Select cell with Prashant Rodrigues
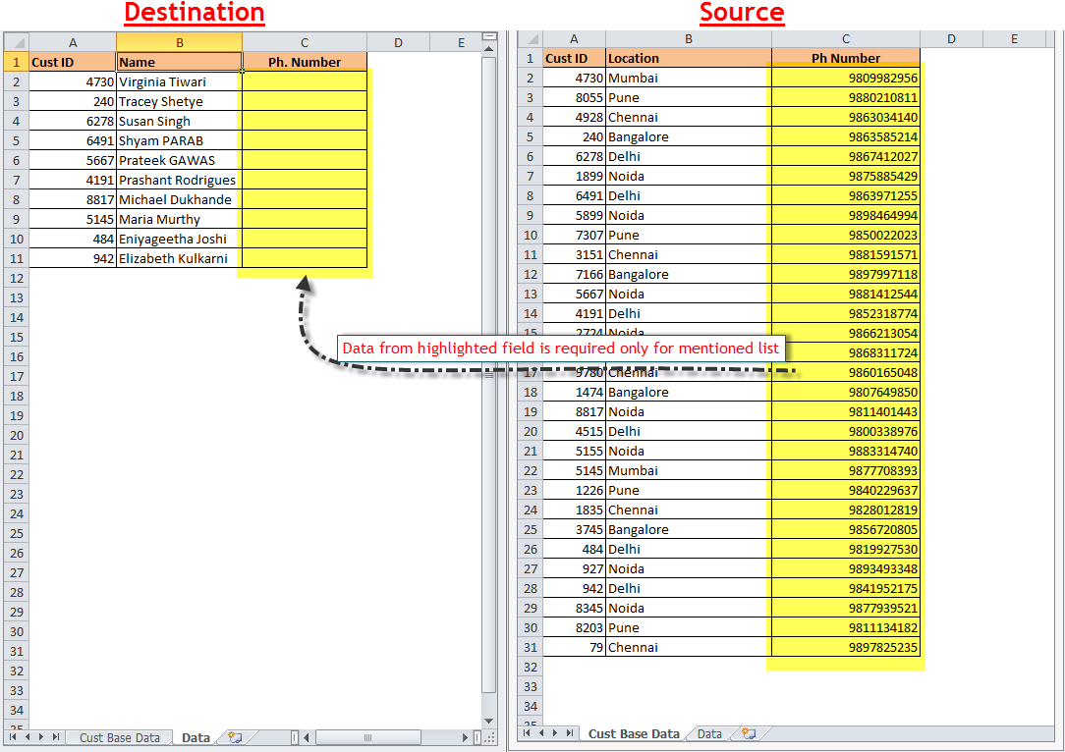The width and height of the screenshot is (1065, 752). (180, 180)
